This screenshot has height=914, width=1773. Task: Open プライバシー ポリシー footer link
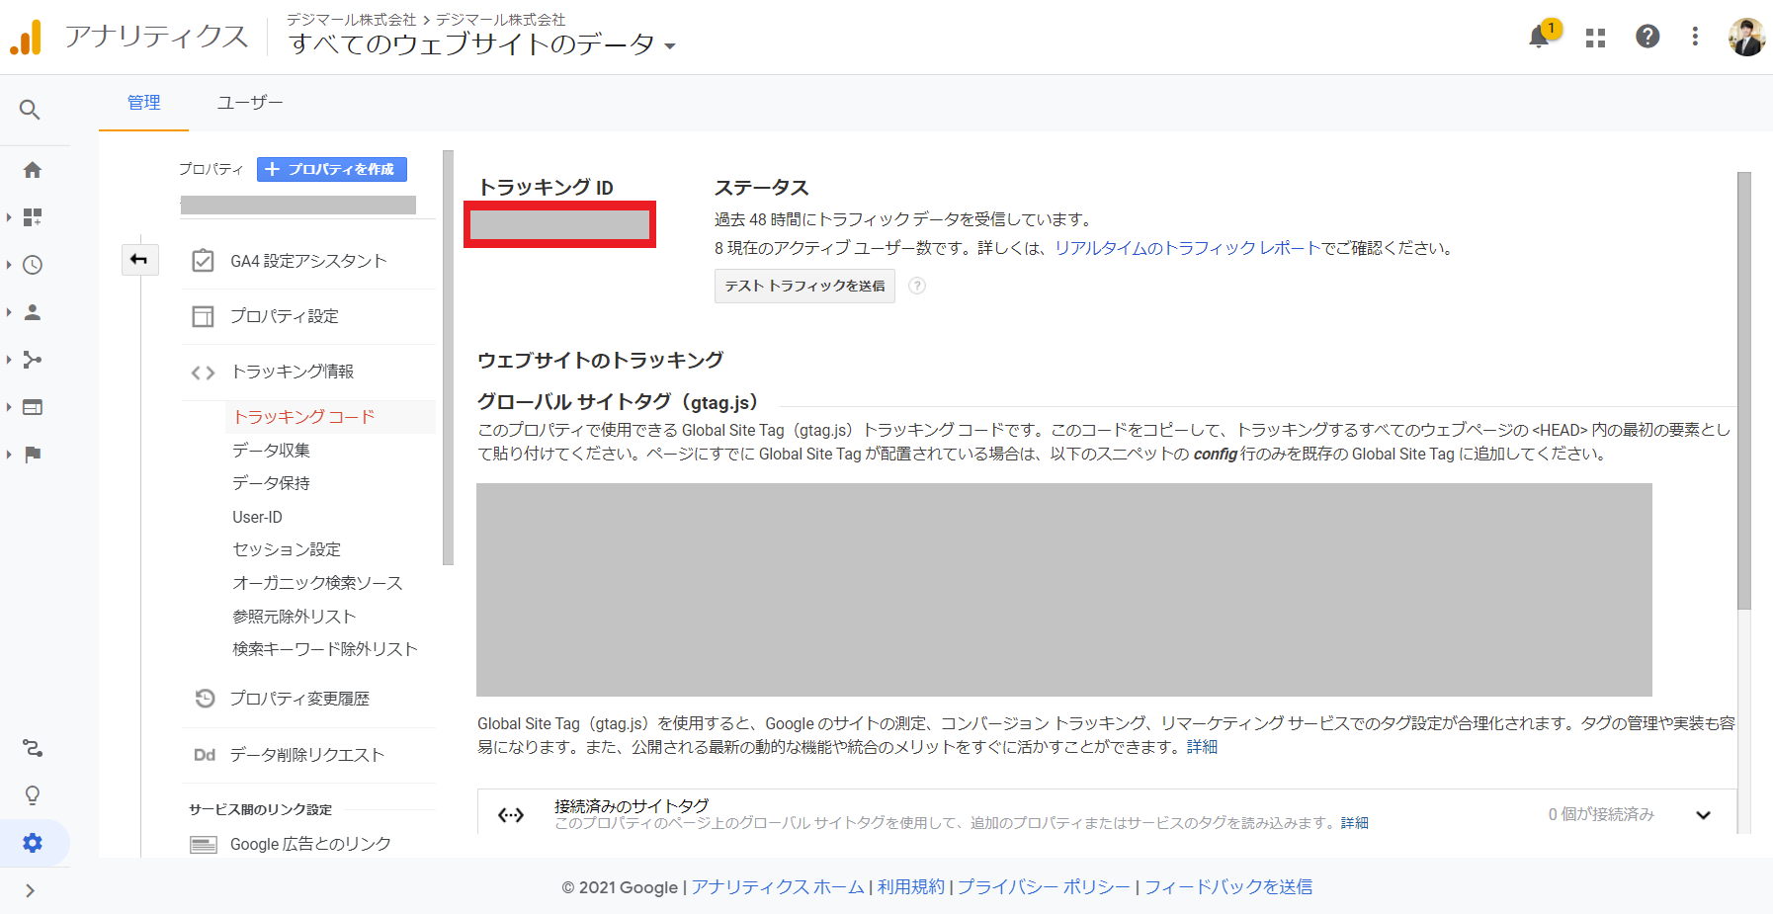pos(1044,887)
